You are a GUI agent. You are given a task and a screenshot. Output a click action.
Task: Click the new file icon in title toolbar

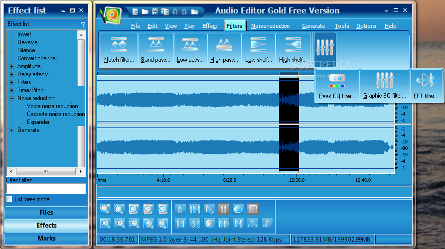tap(135, 11)
